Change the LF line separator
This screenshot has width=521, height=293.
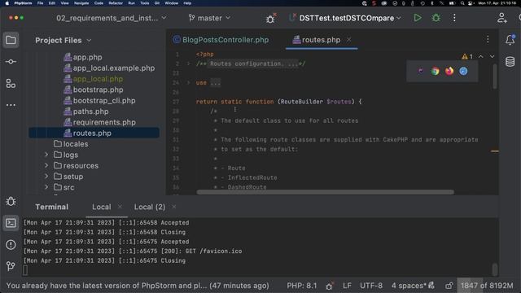347,286
